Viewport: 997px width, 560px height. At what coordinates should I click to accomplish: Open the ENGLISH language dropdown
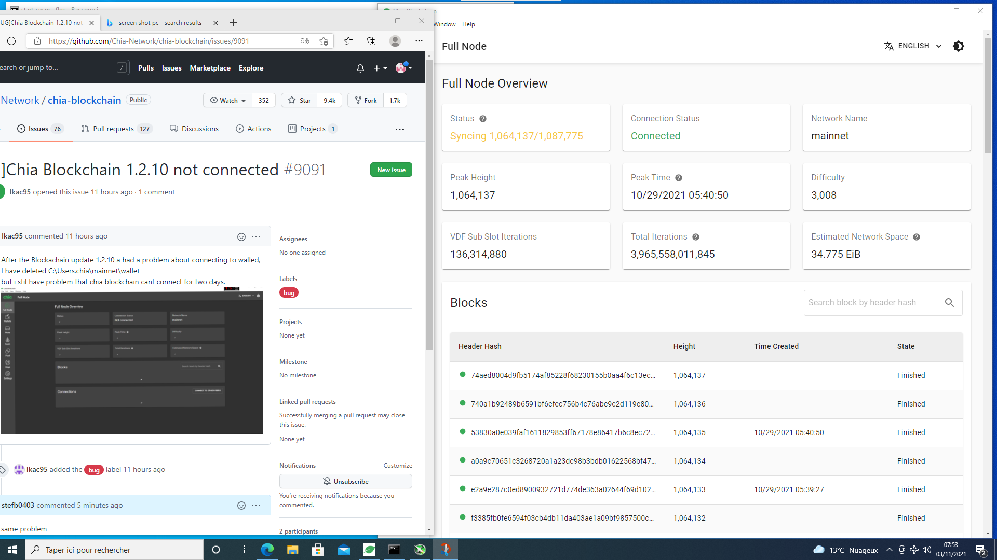click(913, 46)
